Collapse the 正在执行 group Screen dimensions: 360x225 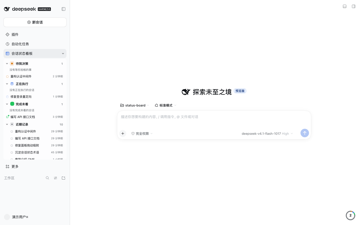tap(7, 84)
